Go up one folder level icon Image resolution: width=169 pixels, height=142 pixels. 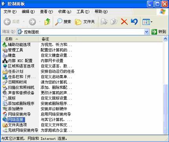pyautogui.click(x=47, y=22)
